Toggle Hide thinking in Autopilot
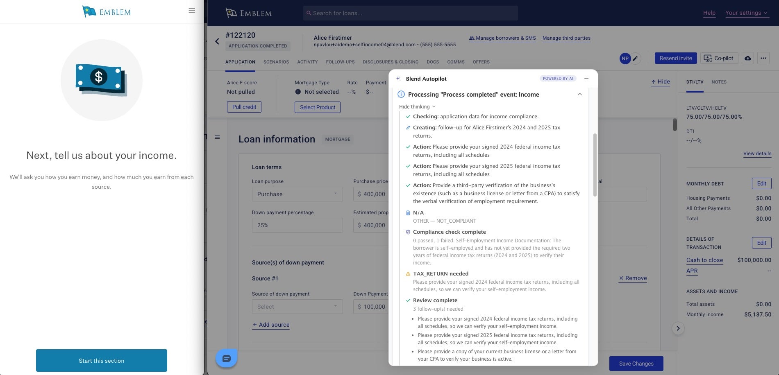This screenshot has height=375, width=779. pyautogui.click(x=417, y=107)
